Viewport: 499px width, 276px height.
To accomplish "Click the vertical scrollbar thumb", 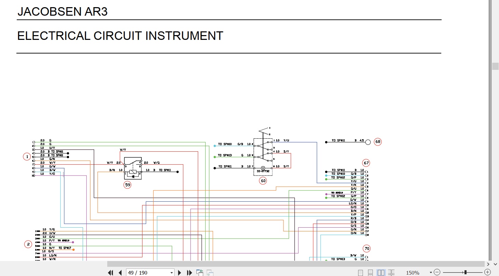I will 495,66.
